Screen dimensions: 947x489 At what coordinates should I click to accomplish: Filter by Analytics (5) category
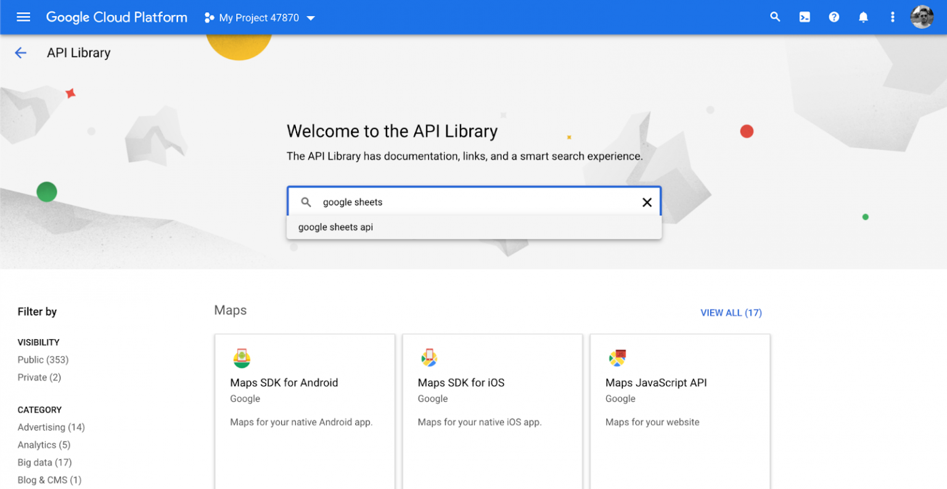pos(44,445)
